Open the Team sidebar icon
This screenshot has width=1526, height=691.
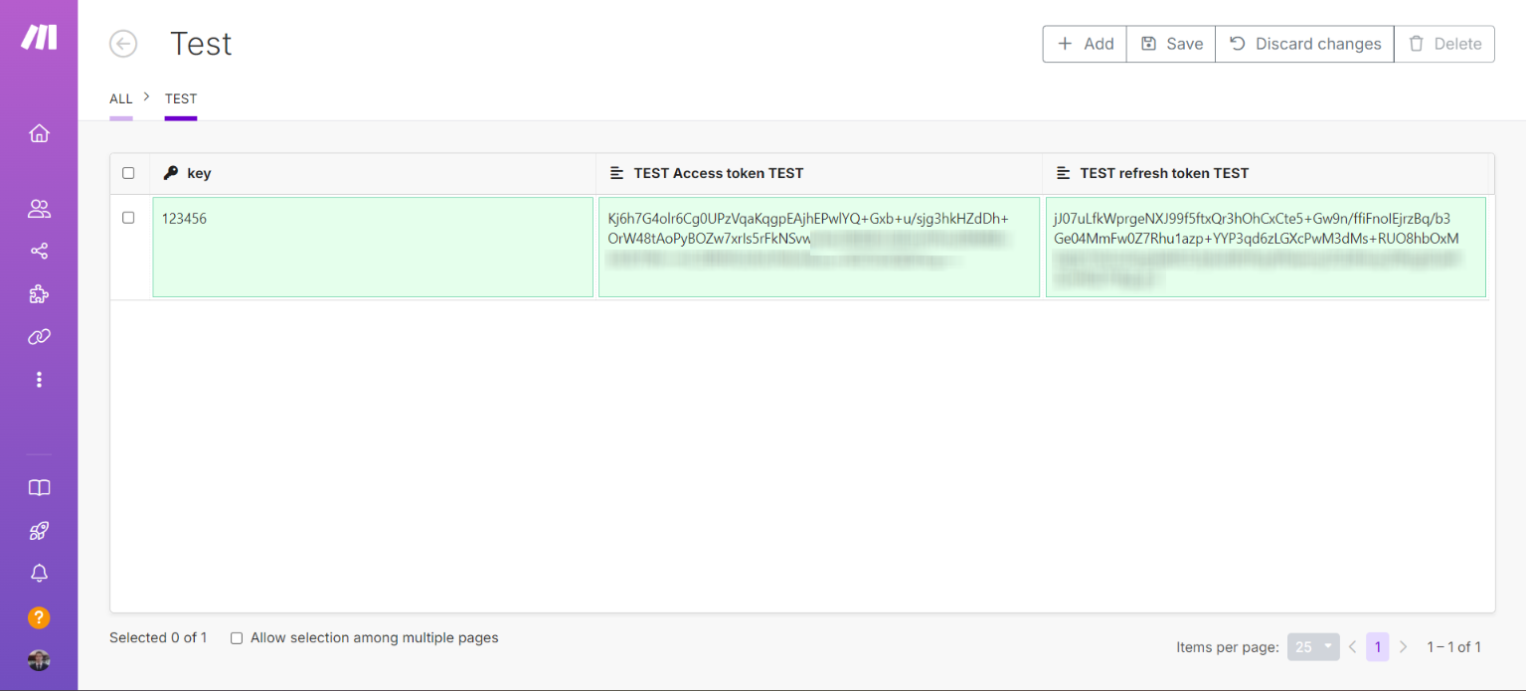click(39, 209)
